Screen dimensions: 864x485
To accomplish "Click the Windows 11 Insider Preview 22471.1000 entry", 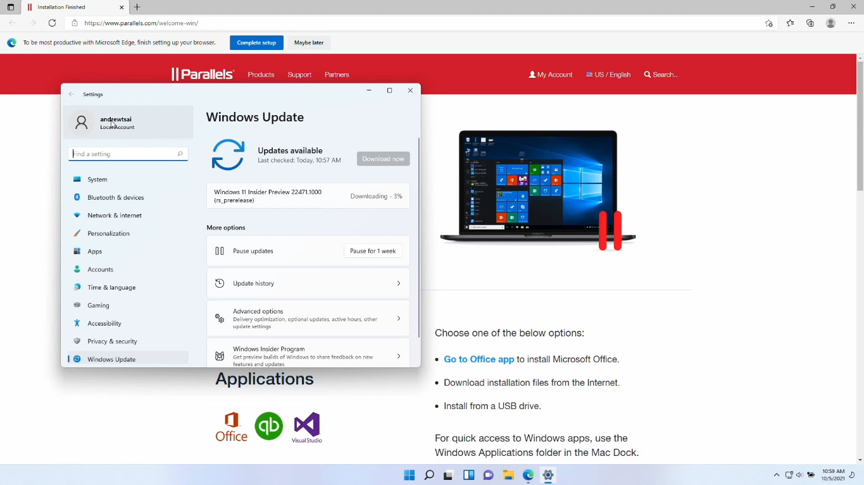I will tap(308, 196).
